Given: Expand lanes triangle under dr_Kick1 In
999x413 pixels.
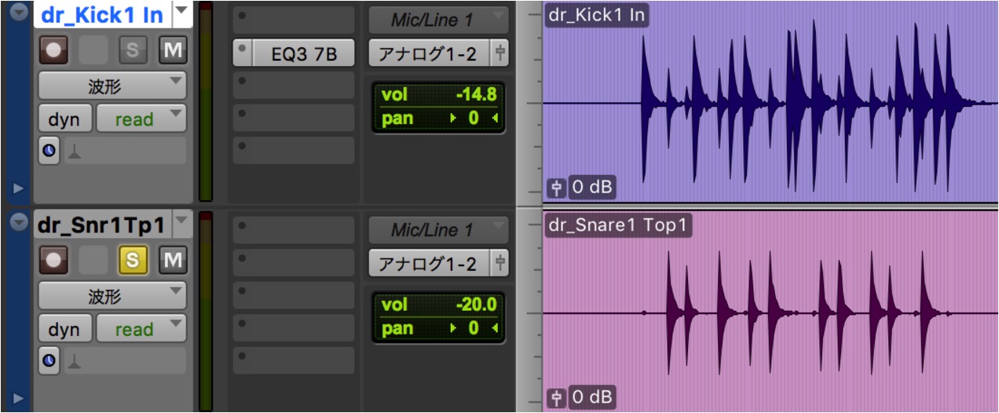Looking at the screenshot, I should (x=19, y=188).
